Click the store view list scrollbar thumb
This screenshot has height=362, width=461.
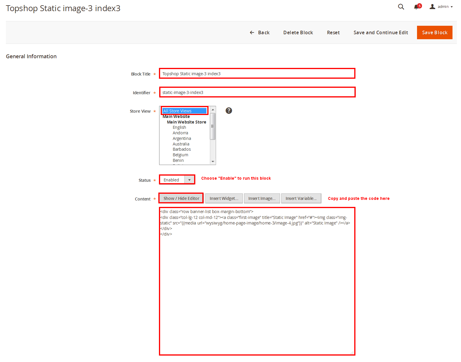213,126
